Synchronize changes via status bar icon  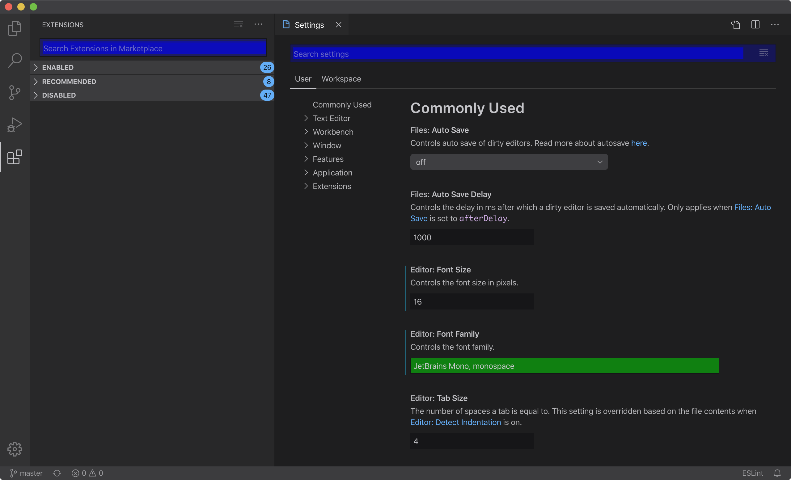[57, 473]
